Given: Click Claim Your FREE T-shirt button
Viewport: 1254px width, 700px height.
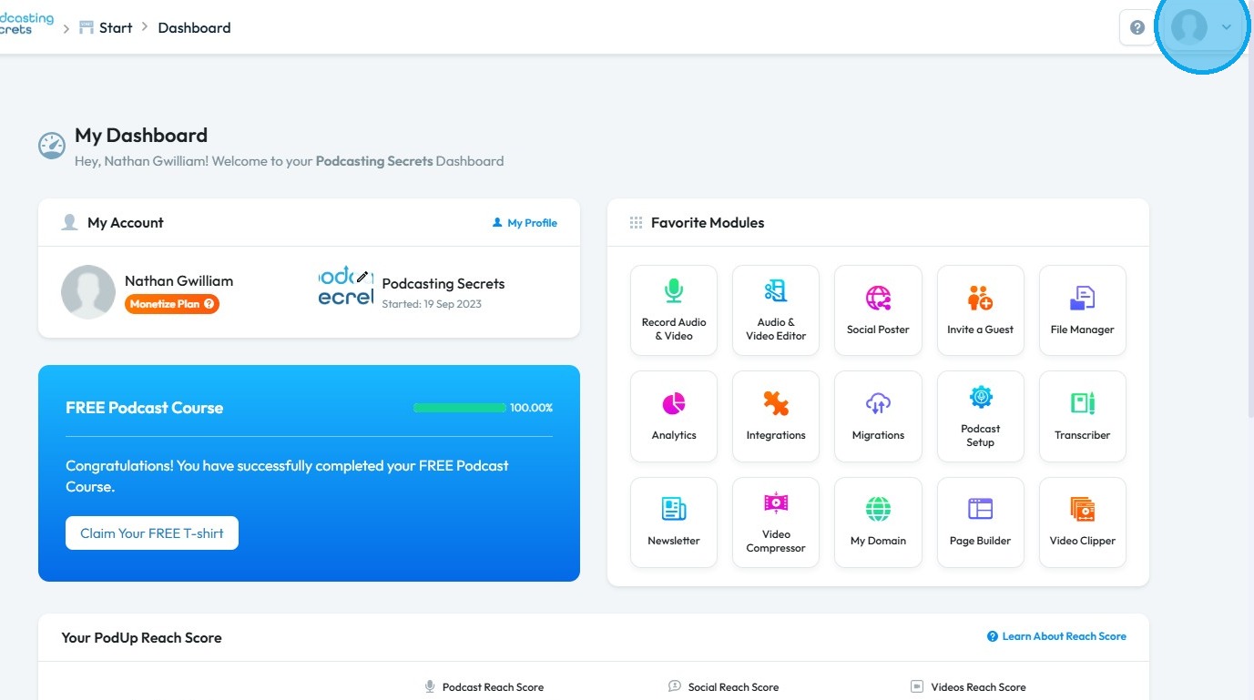Looking at the screenshot, I should click(x=152, y=533).
